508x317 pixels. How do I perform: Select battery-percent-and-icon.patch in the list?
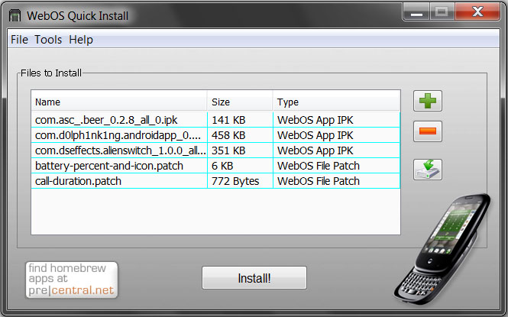tap(215, 166)
